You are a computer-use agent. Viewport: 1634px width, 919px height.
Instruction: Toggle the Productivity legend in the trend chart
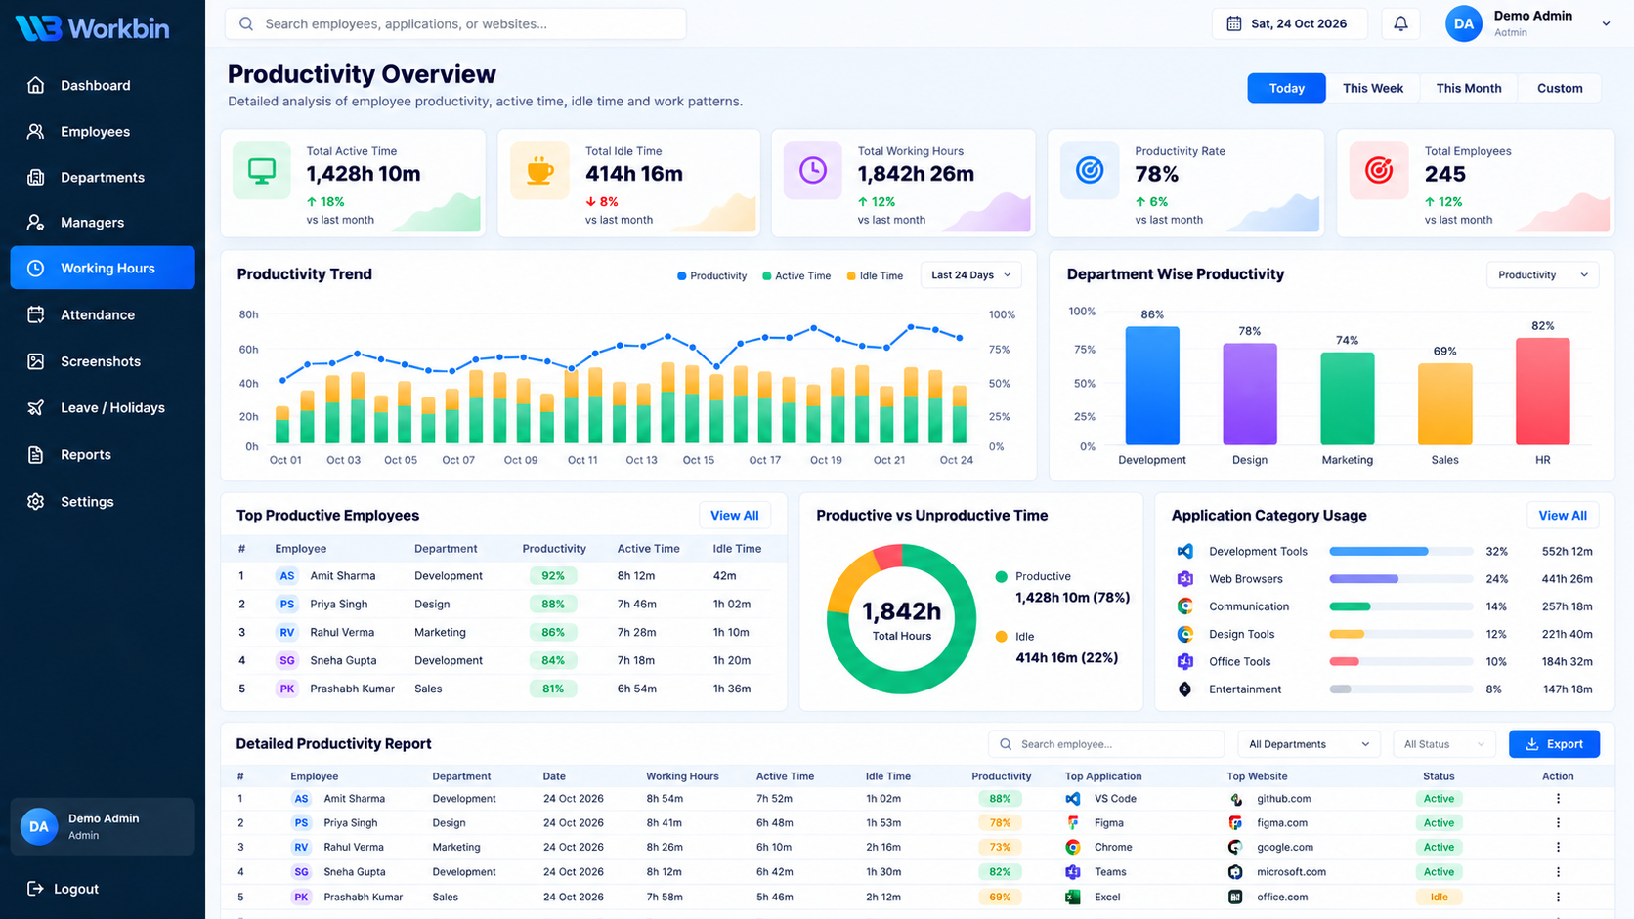pos(712,276)
